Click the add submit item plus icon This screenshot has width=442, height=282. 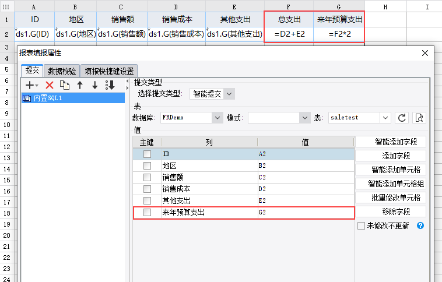point(30,85)
